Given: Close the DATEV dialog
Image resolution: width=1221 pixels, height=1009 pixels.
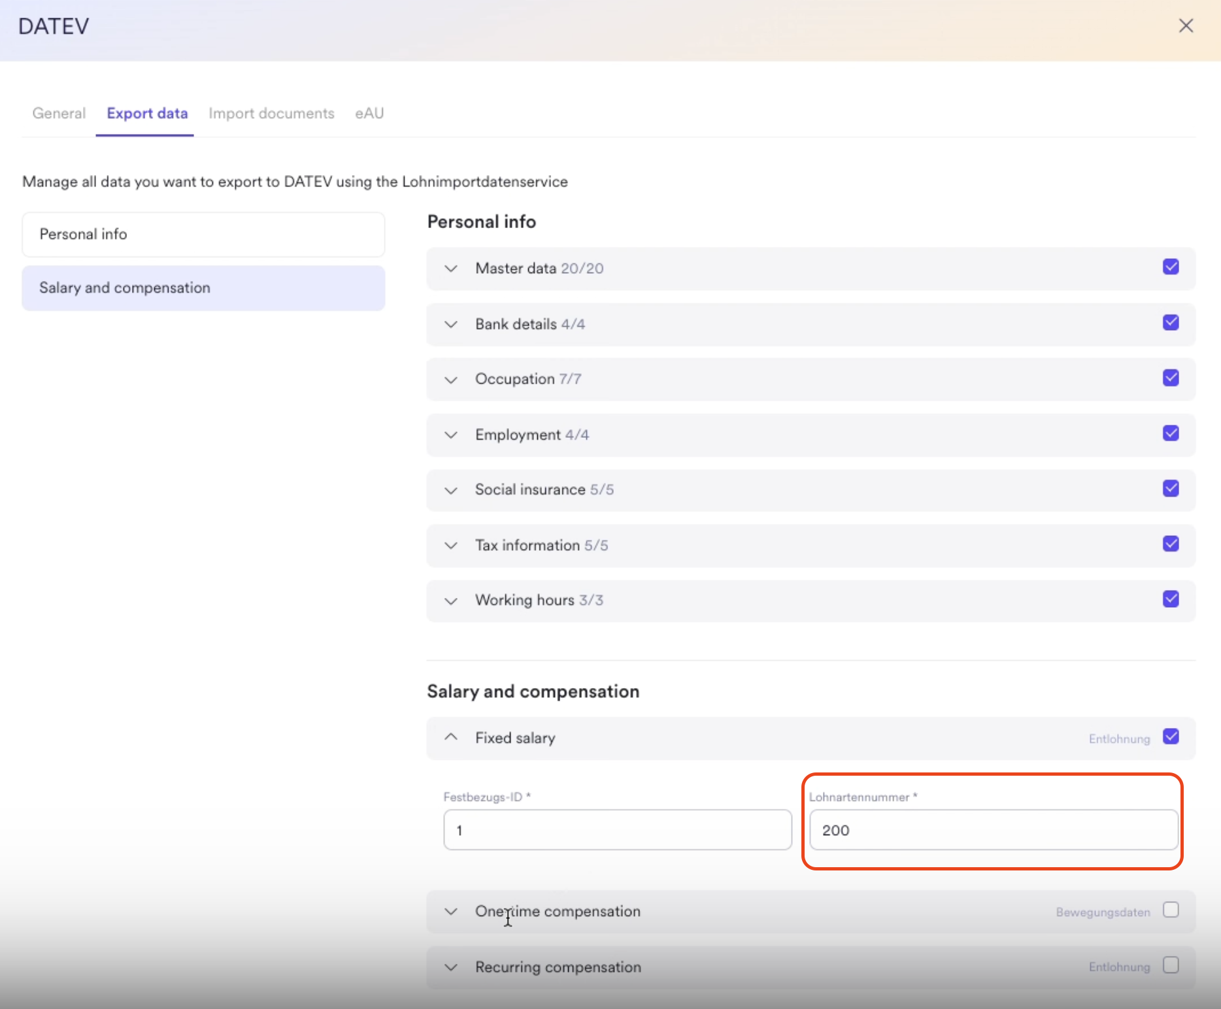Looking at the screenshot, I should [x=1186, y=25].
